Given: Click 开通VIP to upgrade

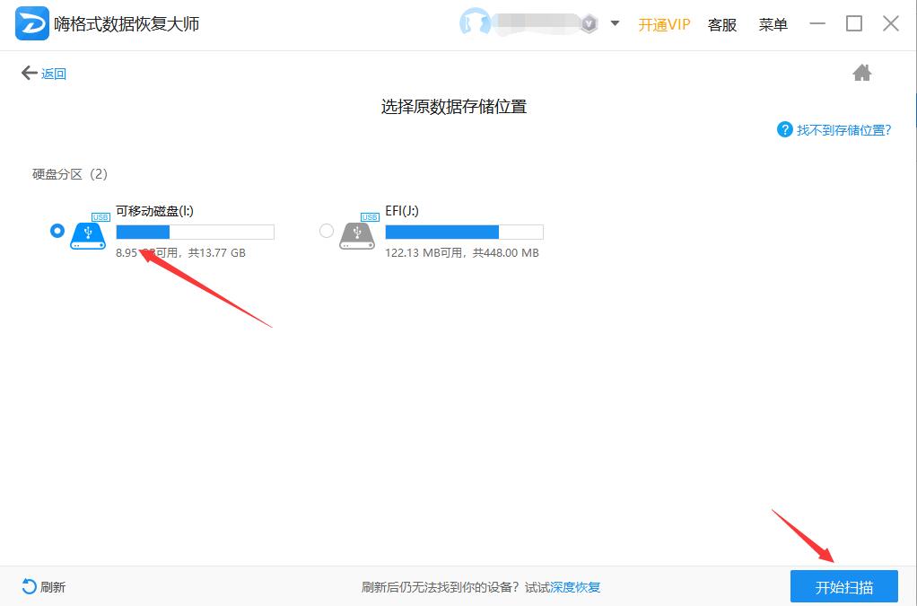Looking at the screenshot, I should point(664,25).
